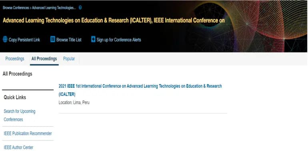This screenshot has width=308, height=151.
Task: Select the All Proceedings tab
Action: [x=44, y=58]
